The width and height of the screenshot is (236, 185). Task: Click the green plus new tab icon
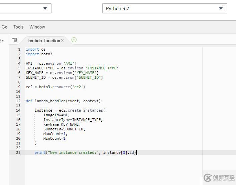tap(74, 40)
